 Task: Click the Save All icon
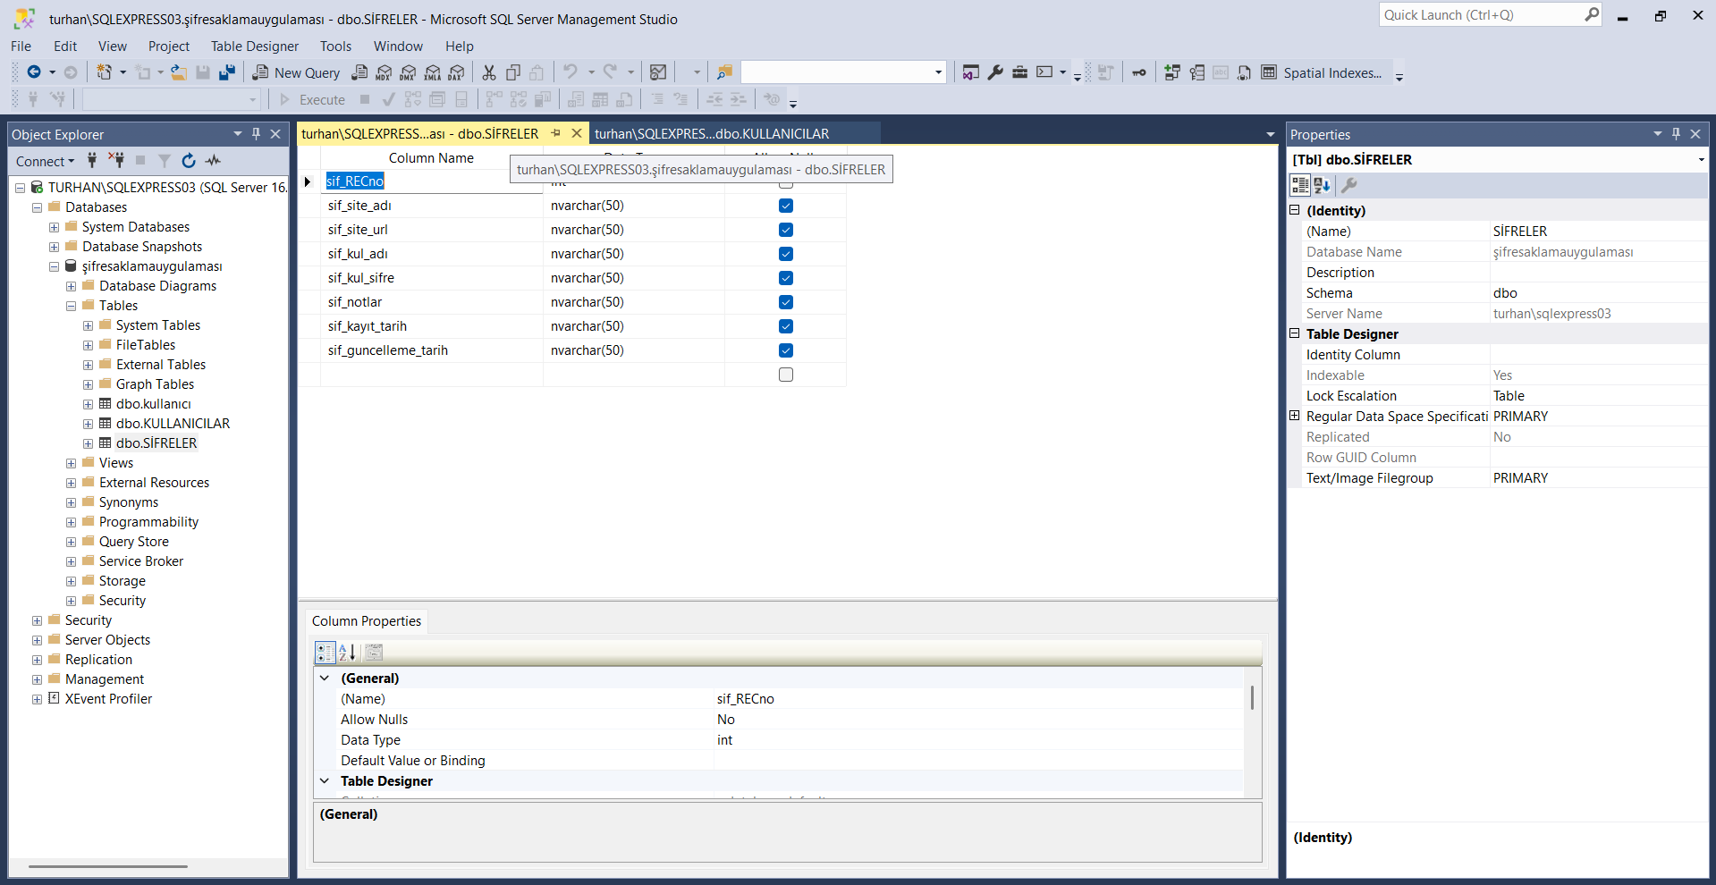(x=227, y=72)
